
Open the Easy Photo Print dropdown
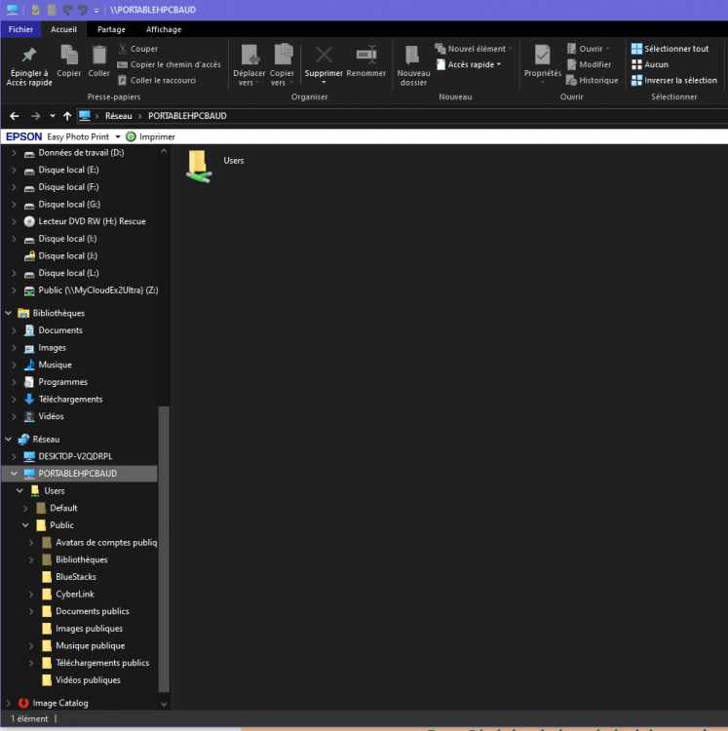coord(118,136)
